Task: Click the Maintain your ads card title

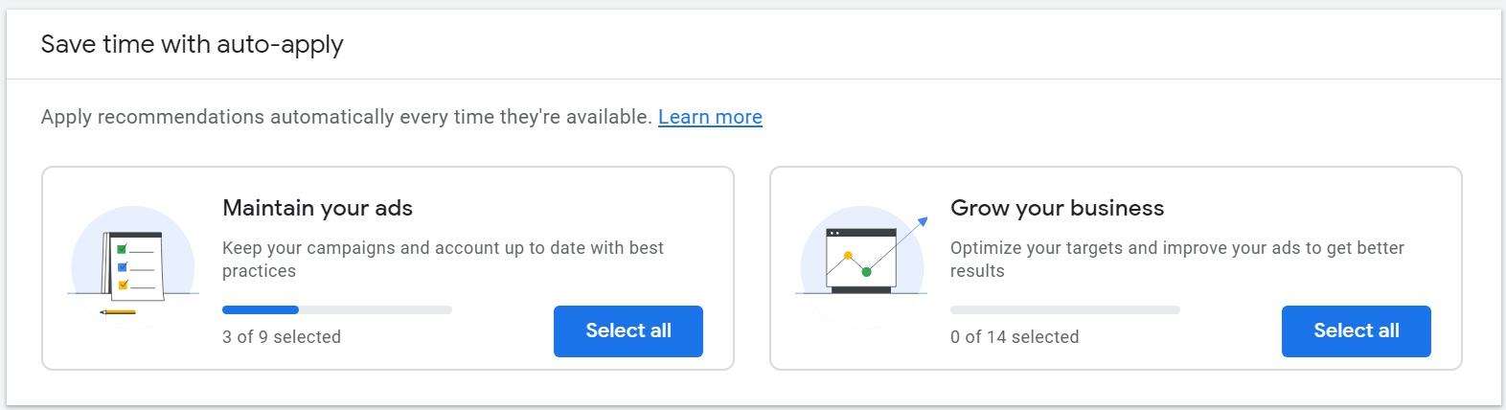Action: click(317, 208)
